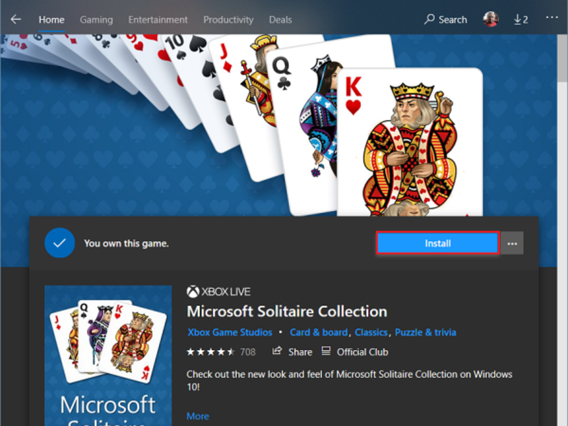Browse the Classics category

pyautogui.click(x=371, y=332)
